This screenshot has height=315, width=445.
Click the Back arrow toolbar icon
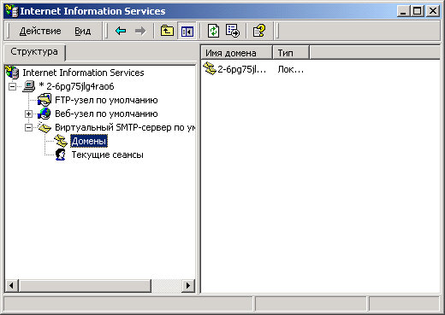[x=121, y=31]
